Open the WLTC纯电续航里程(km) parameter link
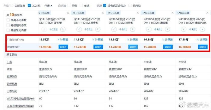This screenshot has height=110, width=211. point(20,99)
